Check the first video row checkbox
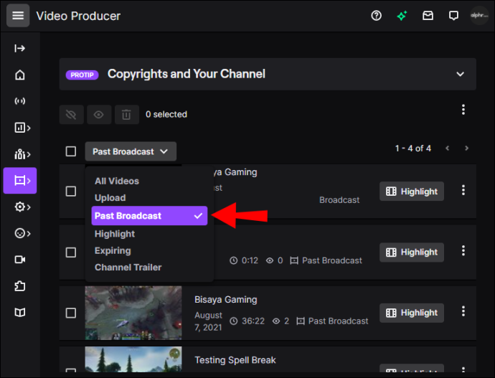This screenshot has width=495, height=378. click(x=71, y=192)
